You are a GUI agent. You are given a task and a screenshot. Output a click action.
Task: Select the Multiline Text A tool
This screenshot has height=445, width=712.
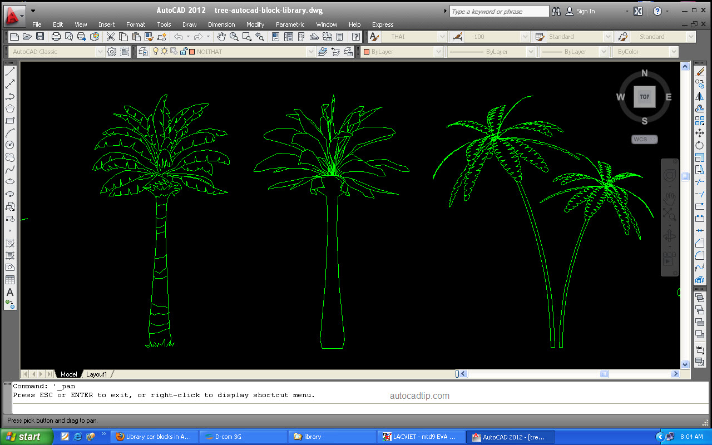10,292
